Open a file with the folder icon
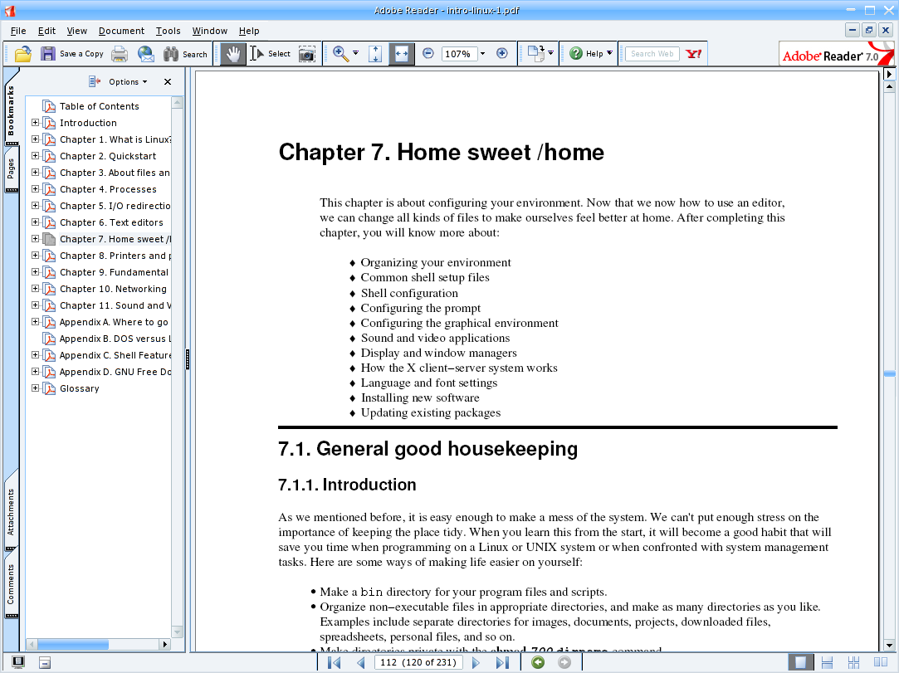 tap(23, 54)
